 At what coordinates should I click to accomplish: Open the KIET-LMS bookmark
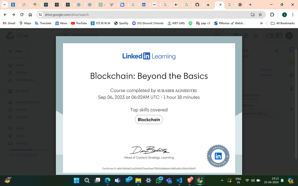click(176, 23)
